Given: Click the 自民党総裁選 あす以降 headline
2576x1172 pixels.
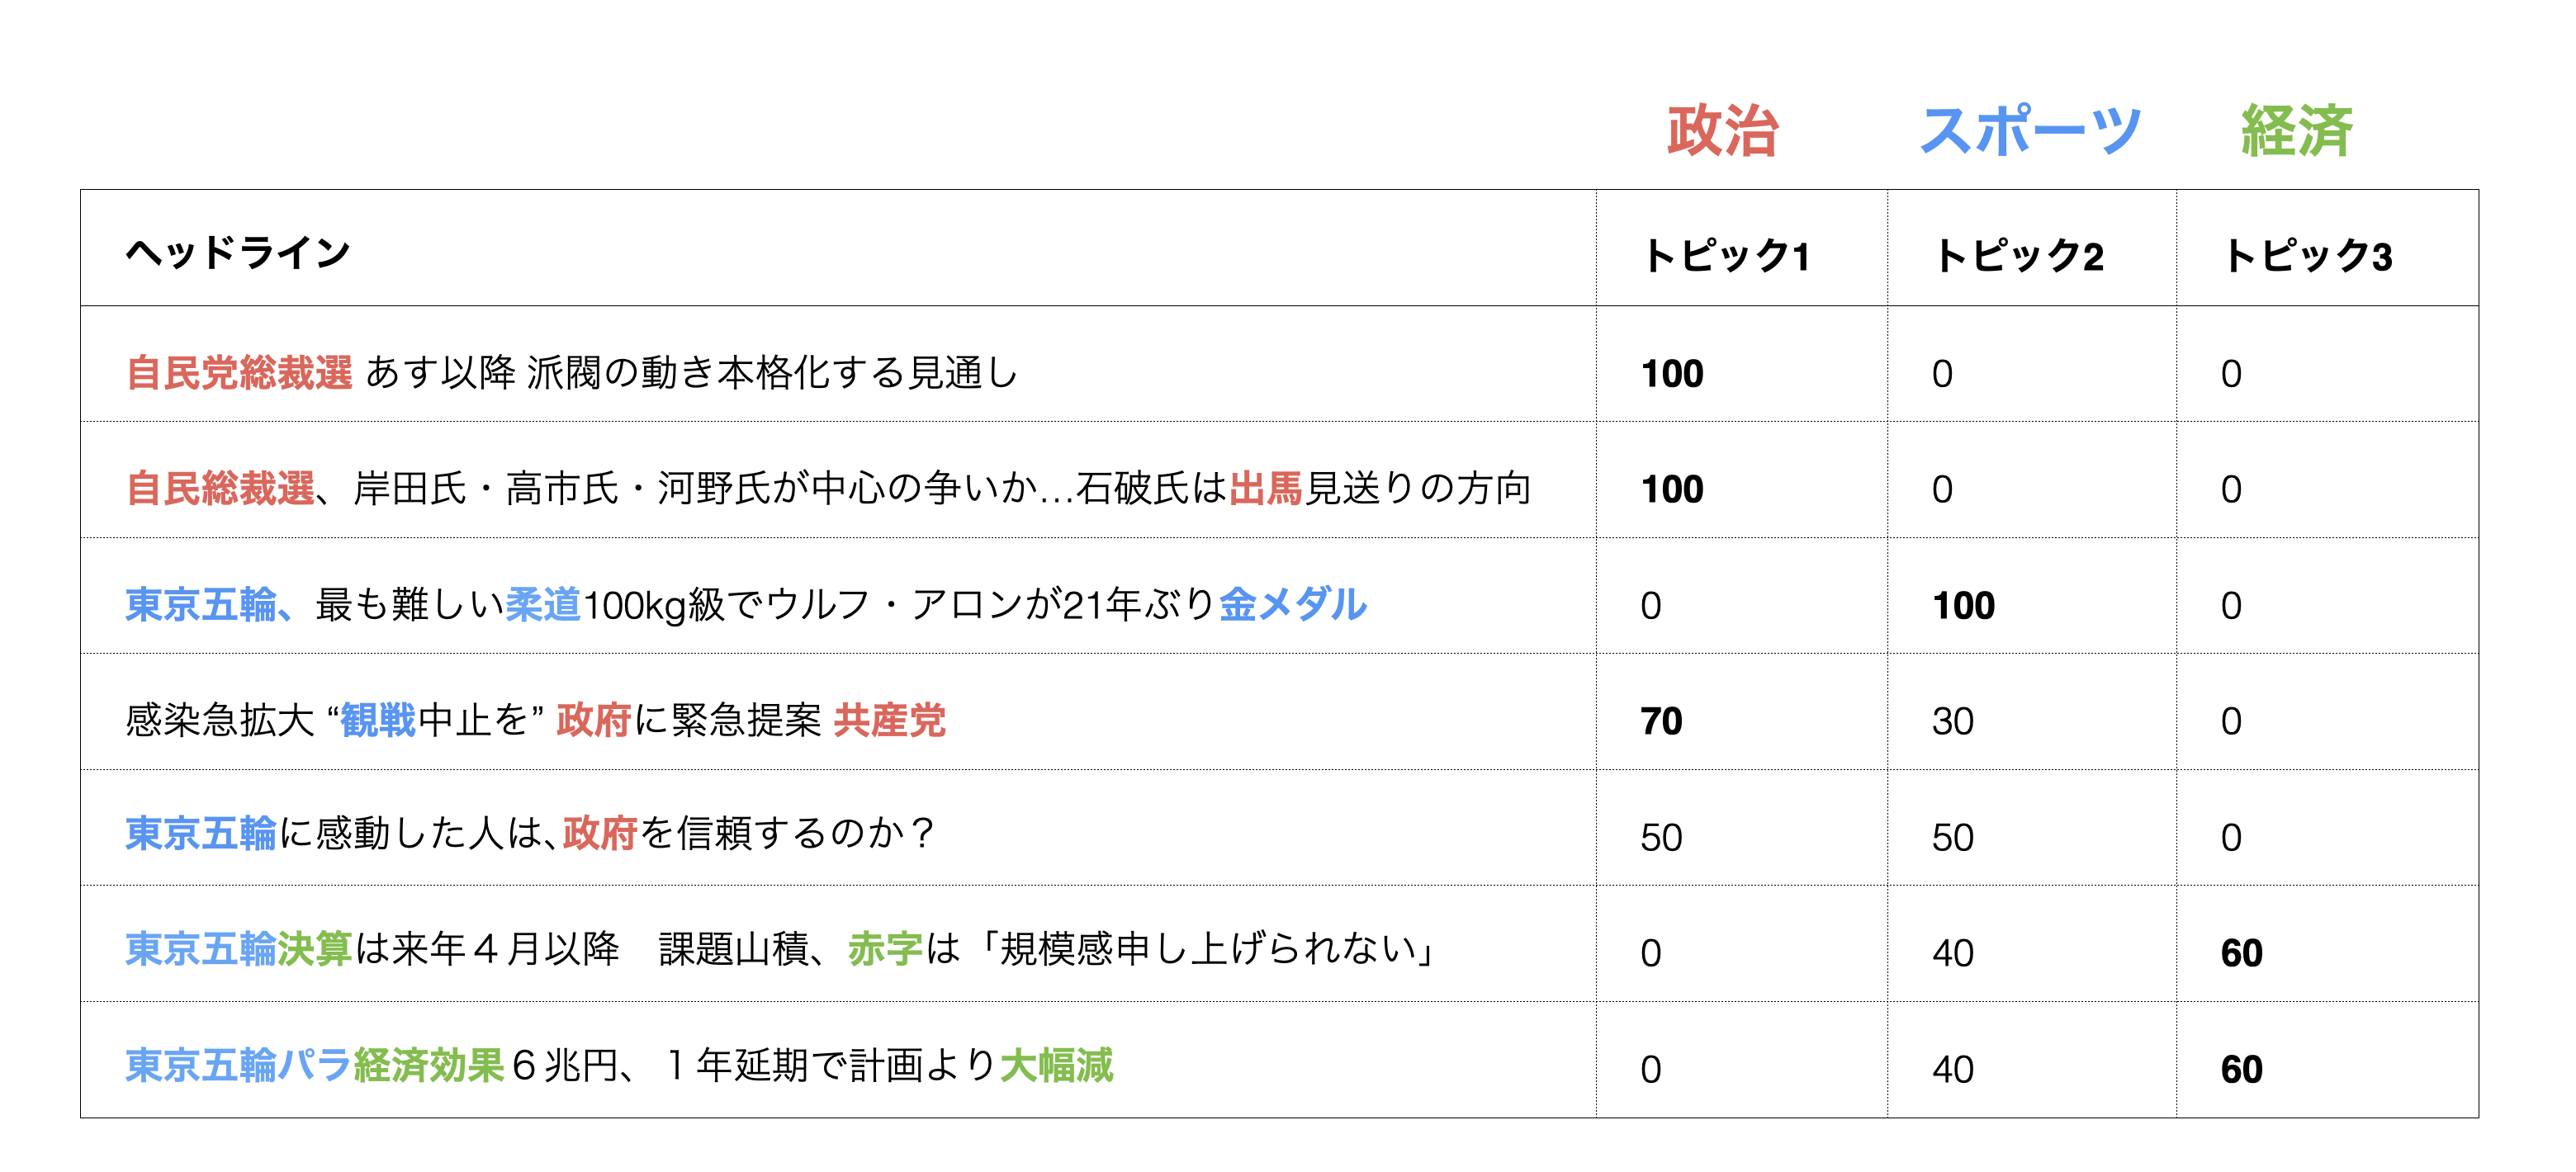Looking at the screenshot, I should tap(572, 373).
